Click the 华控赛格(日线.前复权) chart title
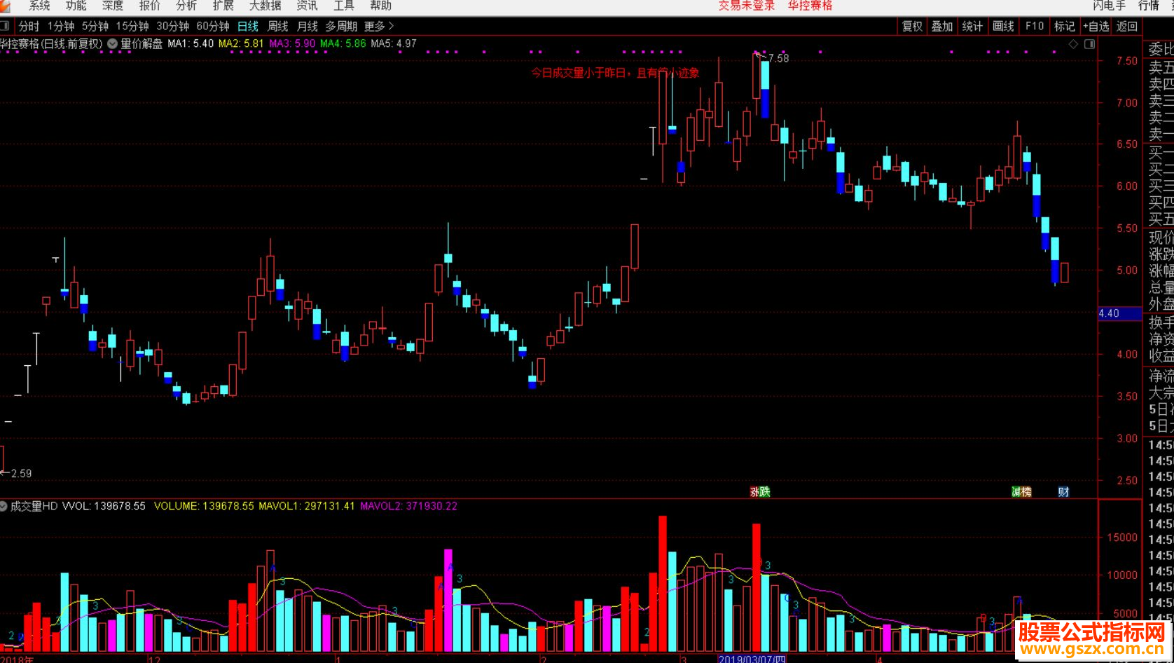This screenshot has height=663, width=1174. [x=51, y=43]
